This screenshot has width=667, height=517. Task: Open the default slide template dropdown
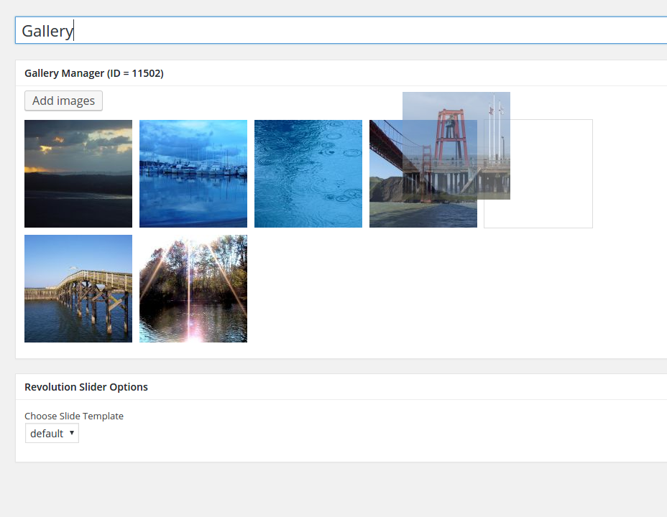(52, 434)
